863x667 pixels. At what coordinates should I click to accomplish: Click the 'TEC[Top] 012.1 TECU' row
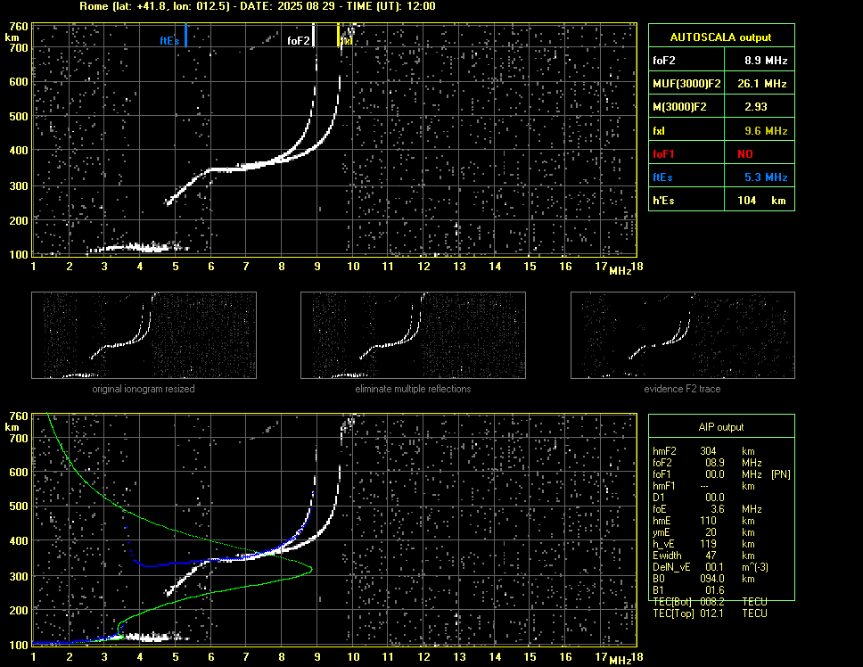point(710,613)
